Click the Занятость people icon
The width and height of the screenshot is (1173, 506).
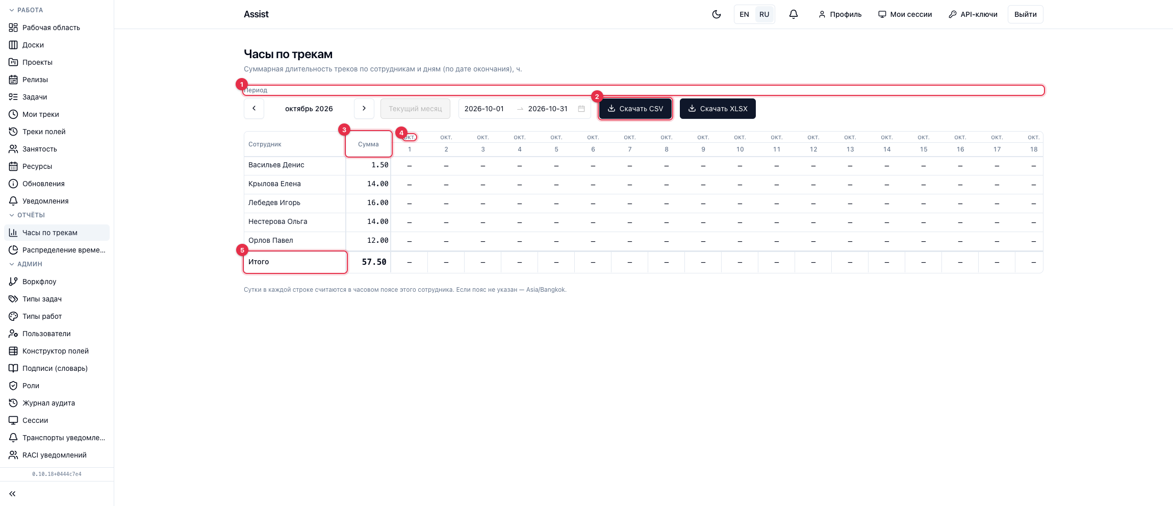point(13,149)
